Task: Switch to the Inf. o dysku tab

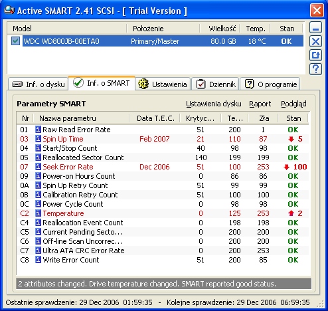Action: coord(38,84)
